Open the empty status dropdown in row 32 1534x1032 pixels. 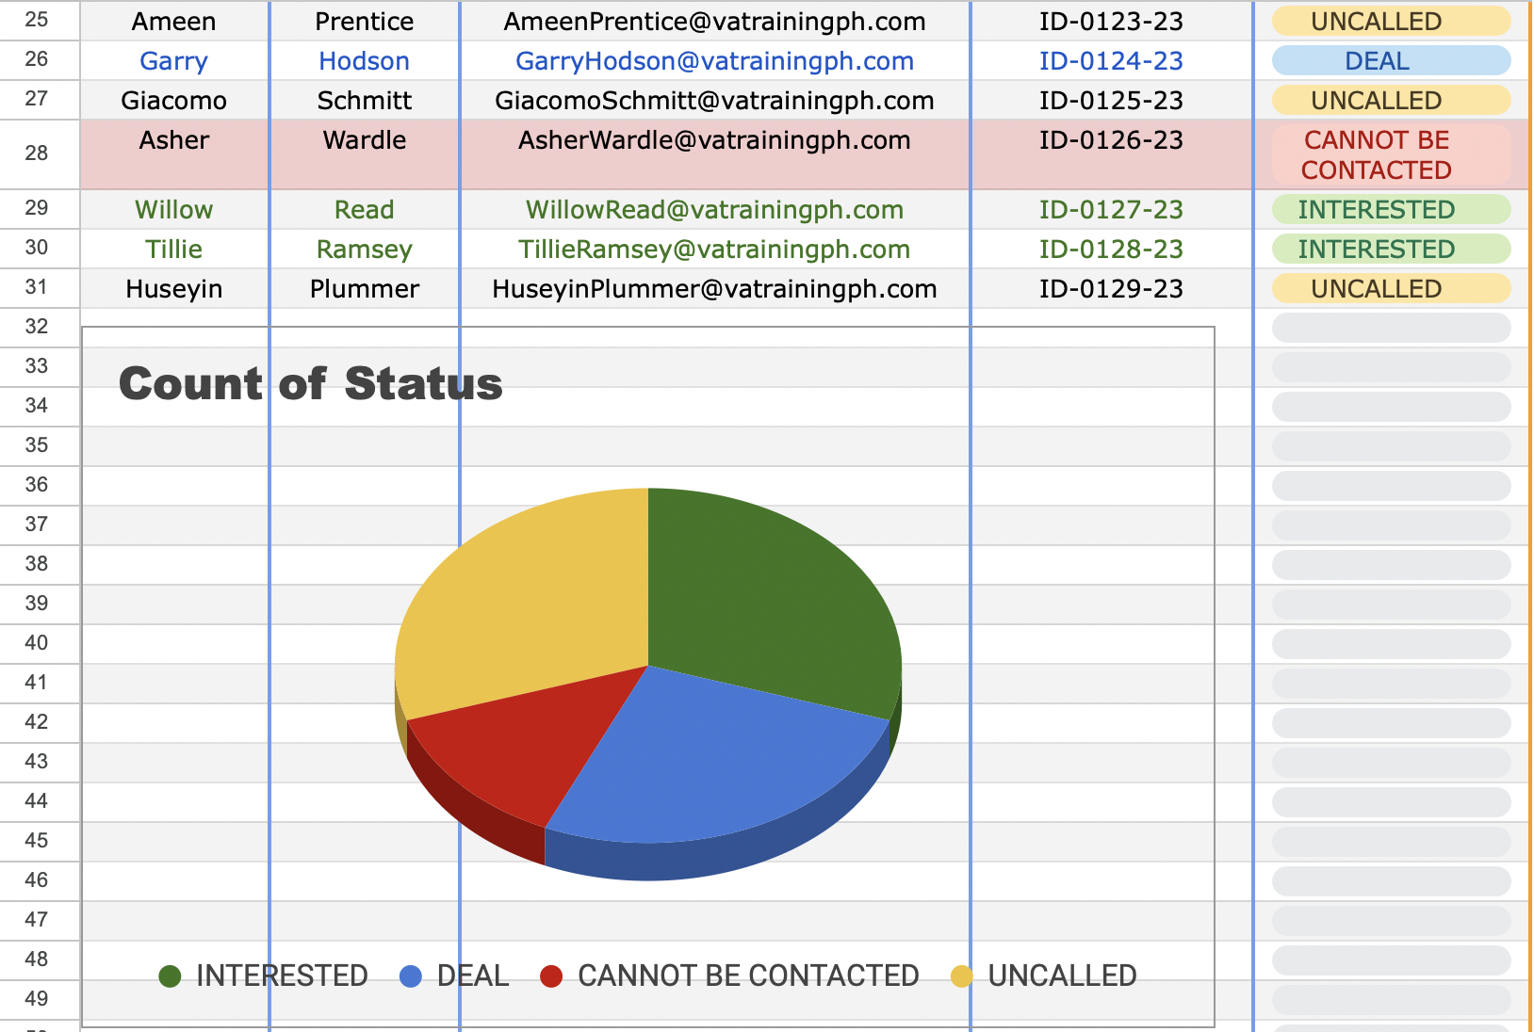coord(1391,328)
